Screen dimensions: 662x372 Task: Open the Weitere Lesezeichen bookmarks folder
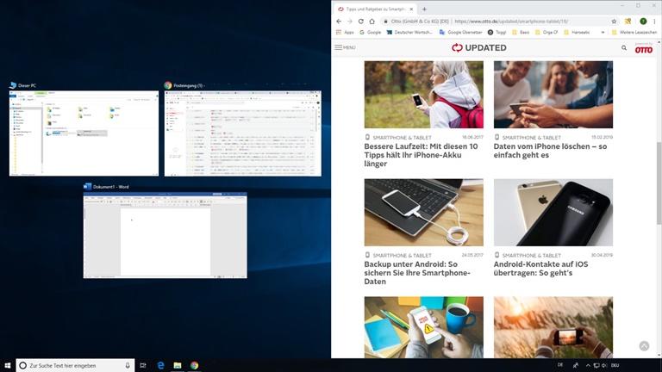[x=635, y=33]
